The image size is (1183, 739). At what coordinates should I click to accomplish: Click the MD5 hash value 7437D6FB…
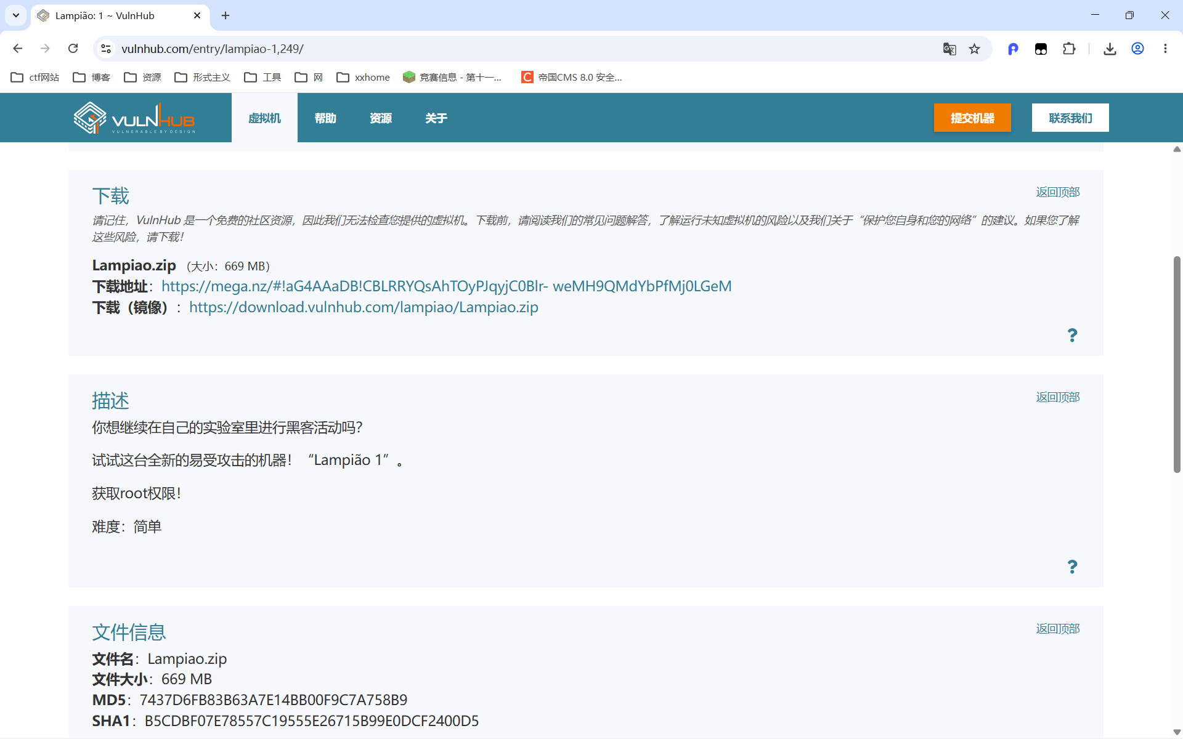(274, 700)
